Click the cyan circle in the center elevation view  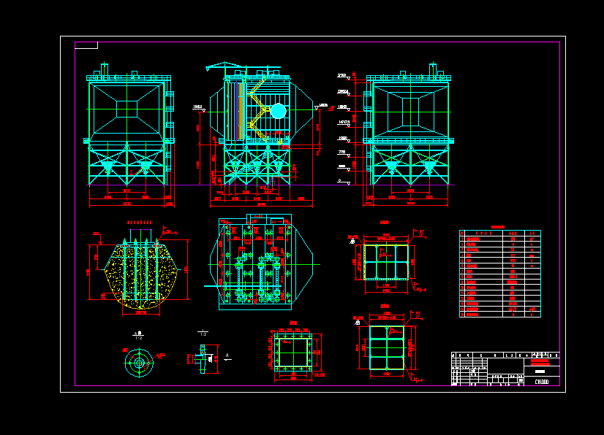tap(278, 111)
